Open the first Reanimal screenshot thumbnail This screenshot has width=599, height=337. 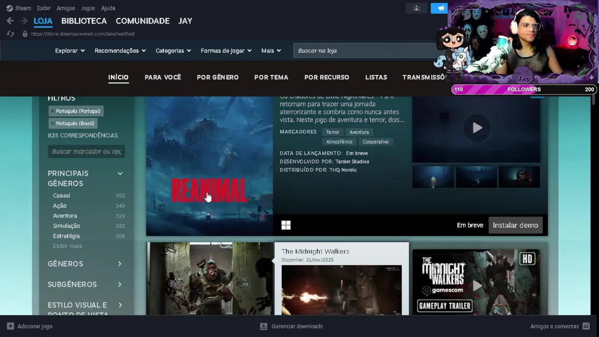point(433,177)
